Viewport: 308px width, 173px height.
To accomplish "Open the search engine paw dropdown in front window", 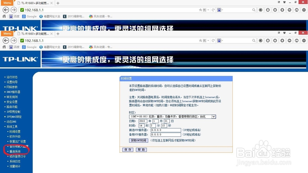I will click(x=220, y=41).
